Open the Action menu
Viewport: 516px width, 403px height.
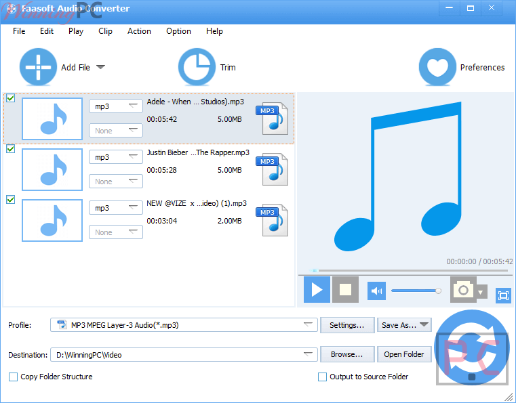(x=139, y=31)
